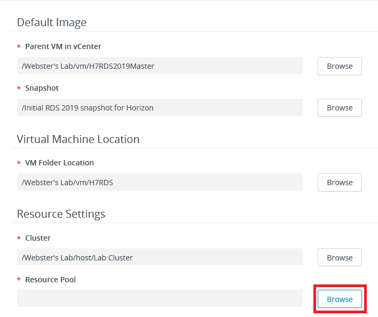Click the Parent VM in vCenter label

click(x=63, y=46)
